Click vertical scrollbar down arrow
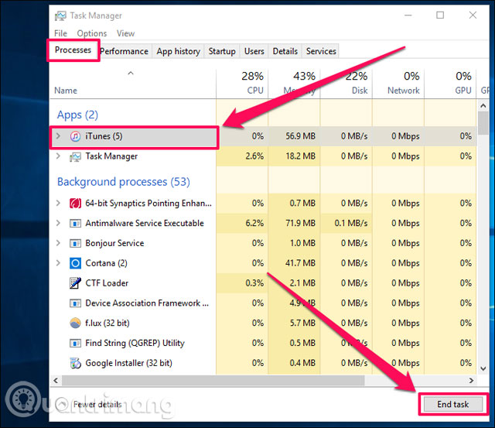The image size is (495, 428). (483, 368)
